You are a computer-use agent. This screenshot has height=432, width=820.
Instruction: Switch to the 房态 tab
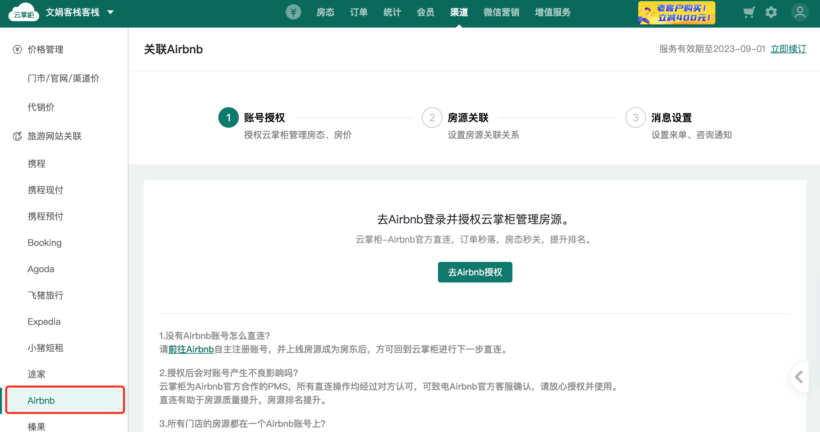(x=325, y=13)
